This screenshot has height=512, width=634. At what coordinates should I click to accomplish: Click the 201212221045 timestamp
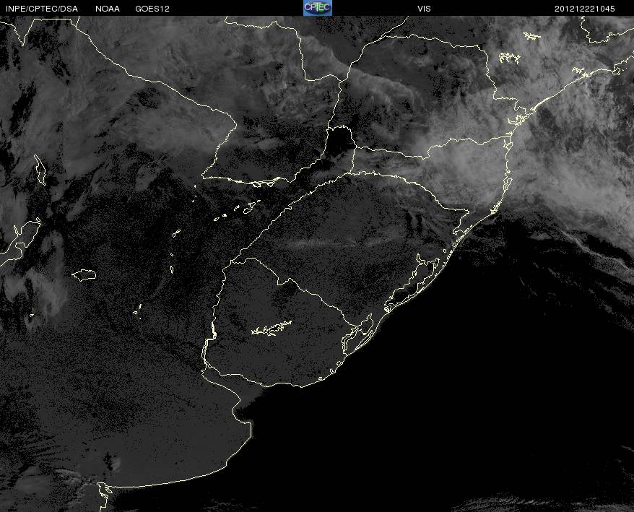[585, 9]
